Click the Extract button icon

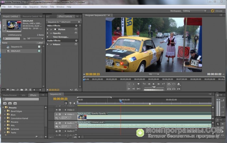[x=174, y=89]
